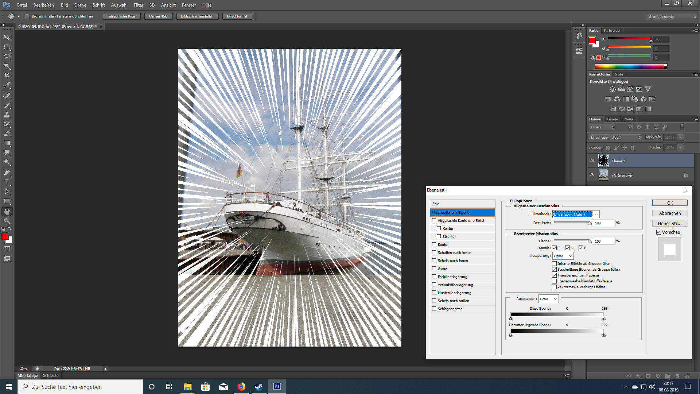Add a Brightness/Contrast adjustment
This screenshot has width=700, height=394.
point(612,89)
